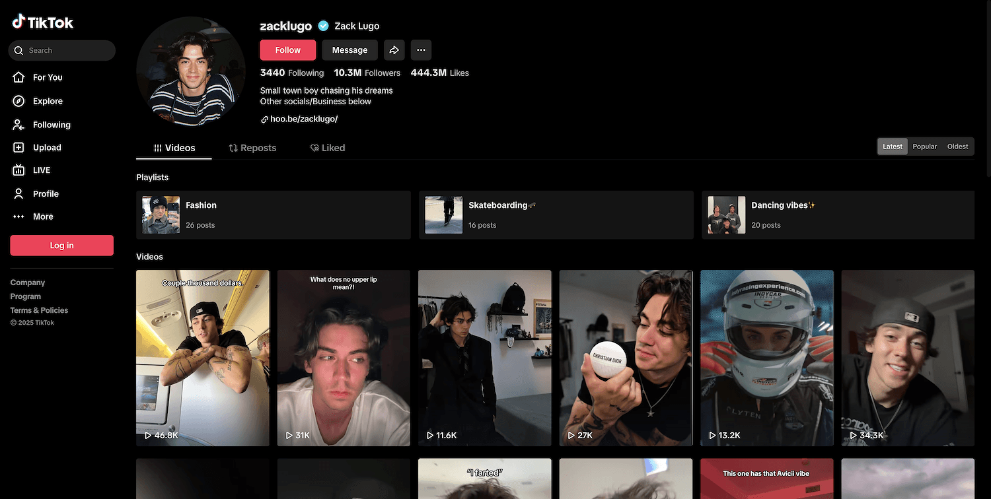Open the Skateboarding playlist
The height and width of the screenshot is (499, 991).
pyautogui.click(x=556, y=215)
